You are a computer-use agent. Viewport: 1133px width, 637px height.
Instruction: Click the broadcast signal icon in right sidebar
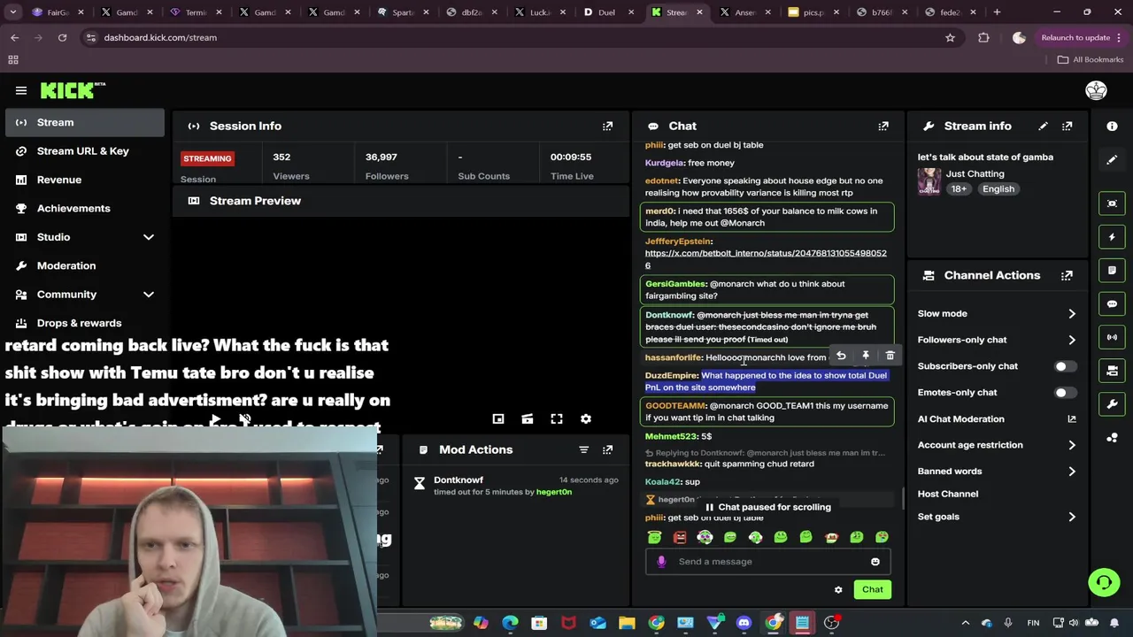1112,337
